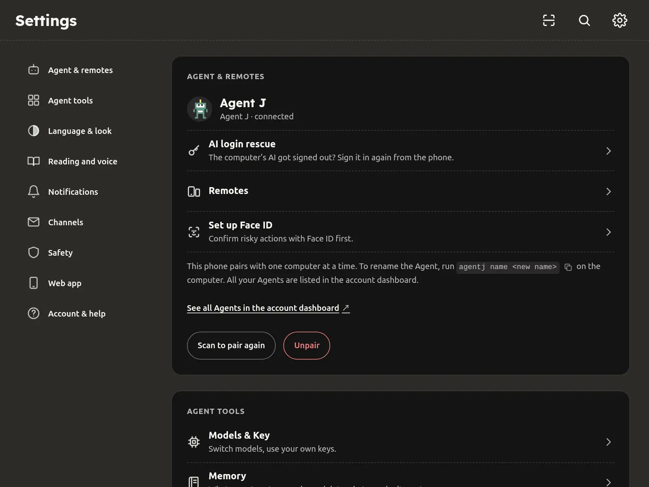The height and width of the screenshot is (487, 649).
Task: Click the settings gear icon
Action: pyautogui.click(x=620, y=20)
